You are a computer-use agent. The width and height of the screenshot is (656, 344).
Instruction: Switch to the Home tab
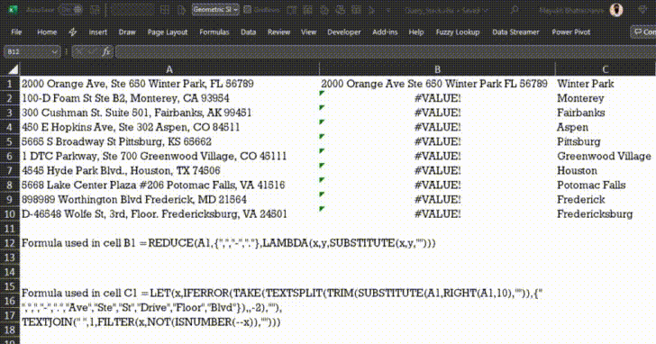47,32
